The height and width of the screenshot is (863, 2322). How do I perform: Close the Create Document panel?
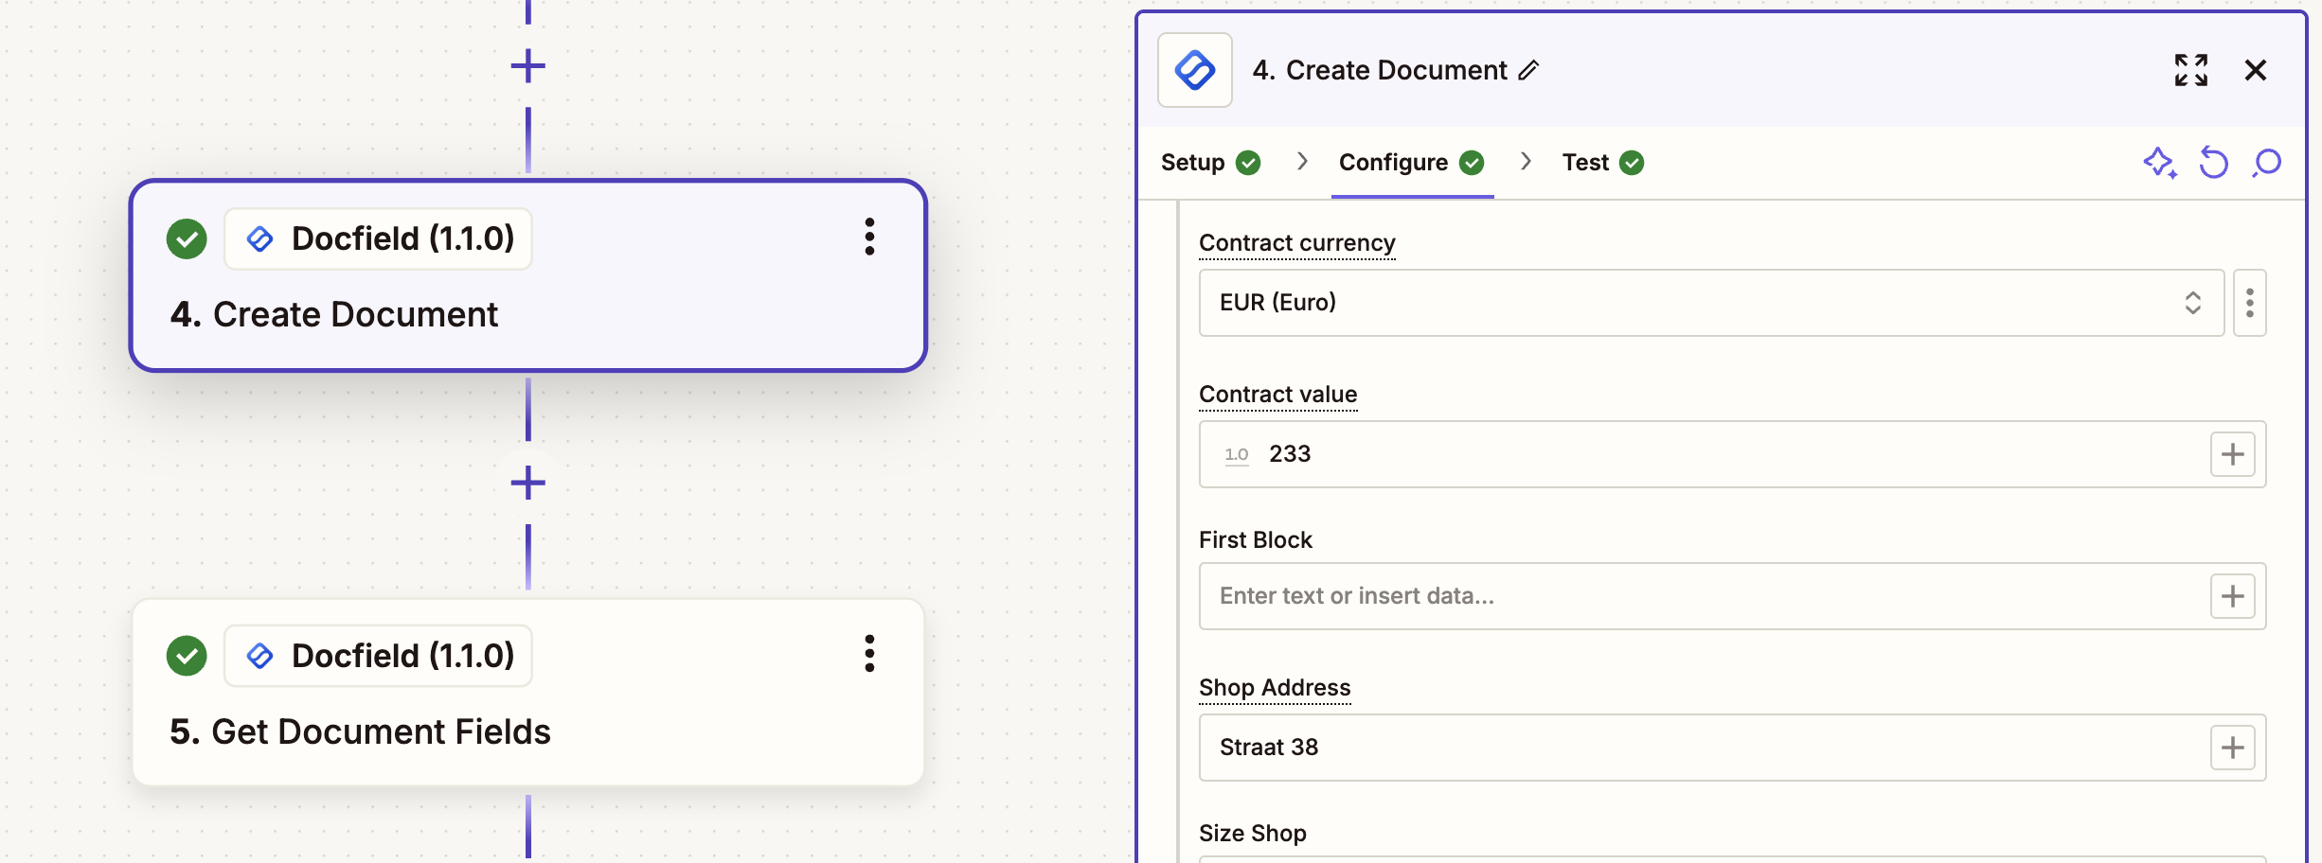2256,70
